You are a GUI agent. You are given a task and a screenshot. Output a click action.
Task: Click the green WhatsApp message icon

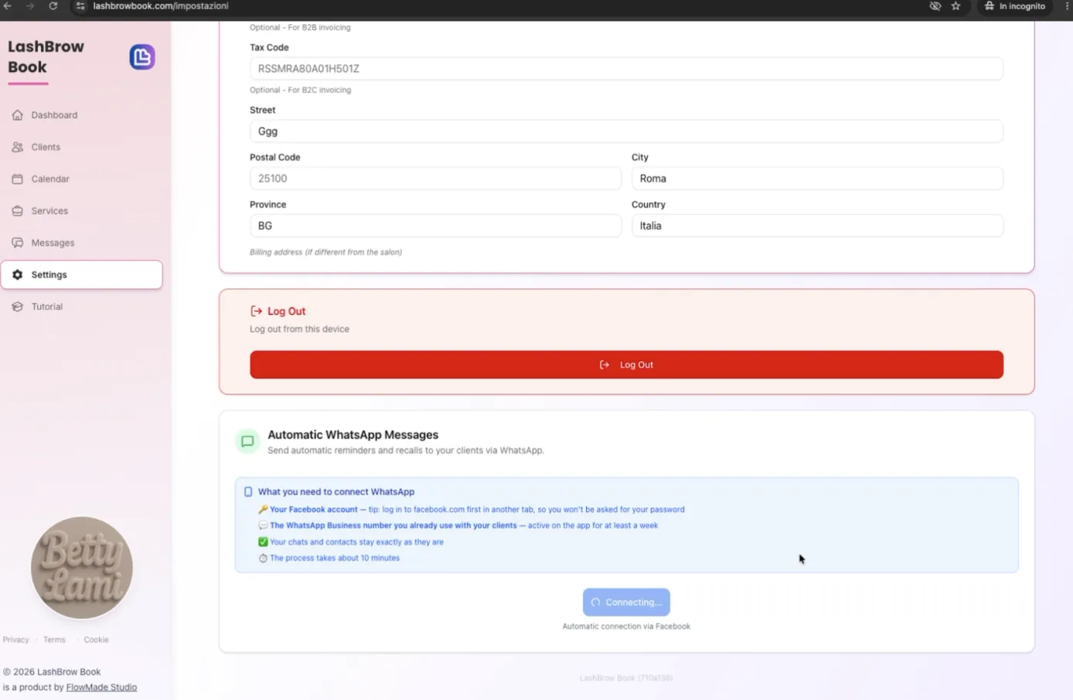[x=247, y=442]
